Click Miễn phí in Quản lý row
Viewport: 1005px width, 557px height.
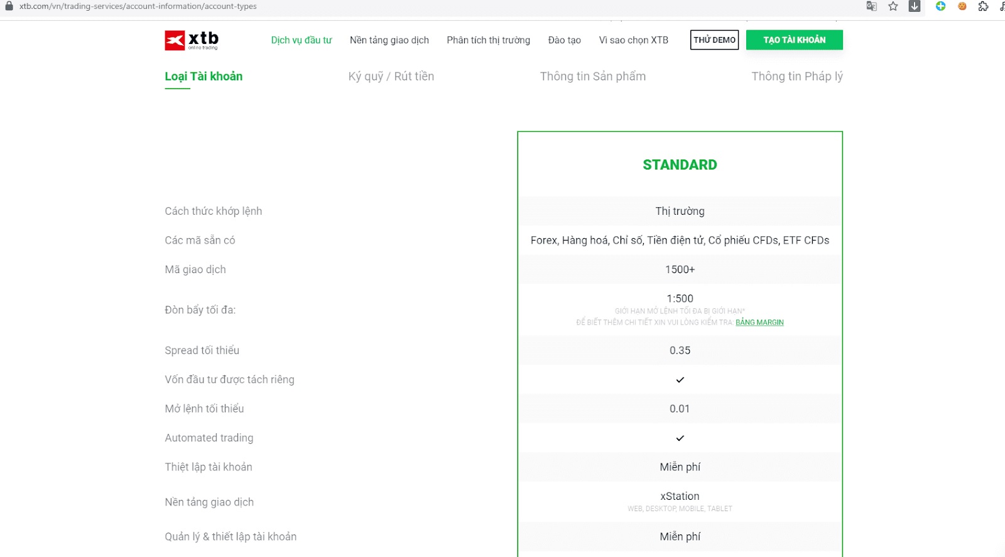point(680,536)
